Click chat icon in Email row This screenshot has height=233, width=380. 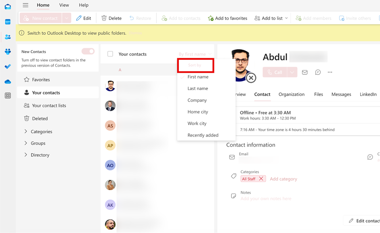(370, 157)
